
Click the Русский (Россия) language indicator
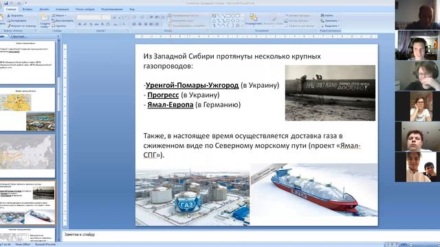pyautogui.click(x=45, y=244)
